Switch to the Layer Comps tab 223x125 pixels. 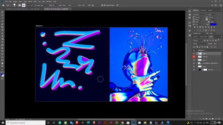coord(203,37)
